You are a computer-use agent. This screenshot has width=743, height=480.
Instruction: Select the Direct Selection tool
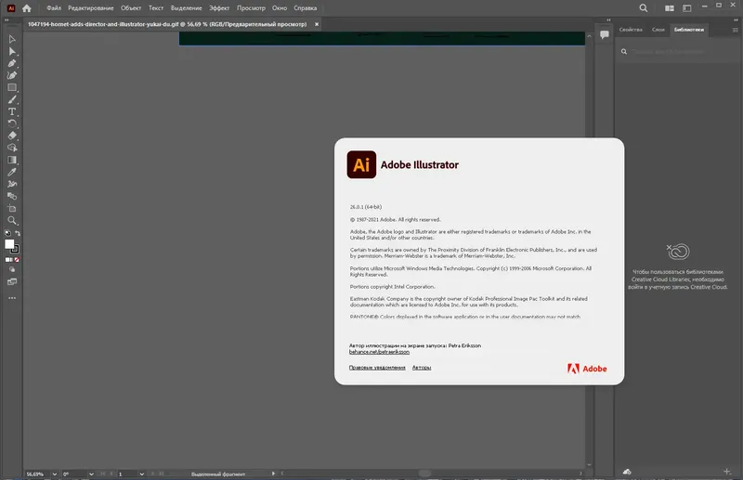(x=12, y=51)
